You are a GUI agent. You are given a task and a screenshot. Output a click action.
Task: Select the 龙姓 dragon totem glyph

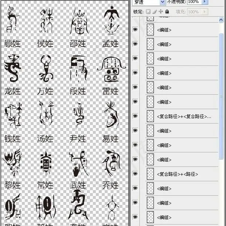point(13,68)
